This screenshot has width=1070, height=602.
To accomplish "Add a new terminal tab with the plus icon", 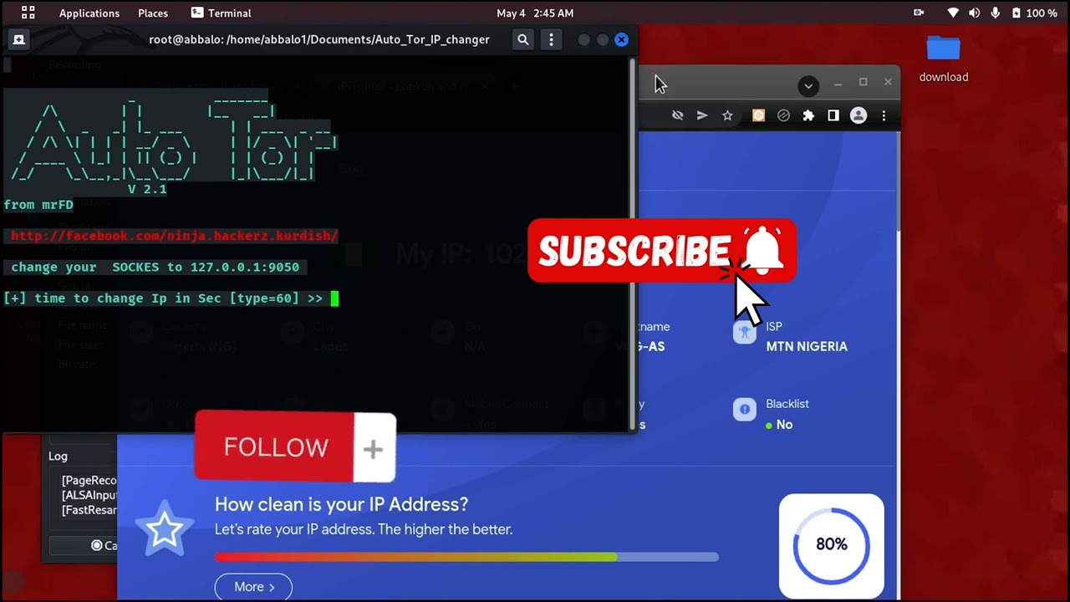I will pos(18,39).
